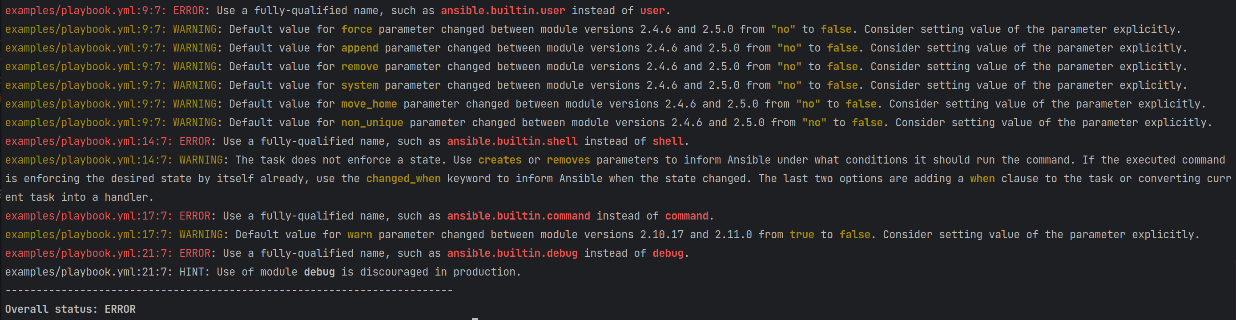Open the playbook.yml:14:7 WARNING file link
This screenshot has height=320, width=1236.
(x=88, y=160)
